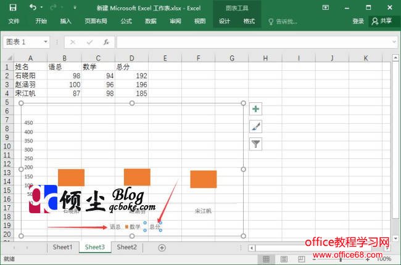Open chart tools 格式 tab
Viewport: 401px width, 265px height.
click(249, 21)
